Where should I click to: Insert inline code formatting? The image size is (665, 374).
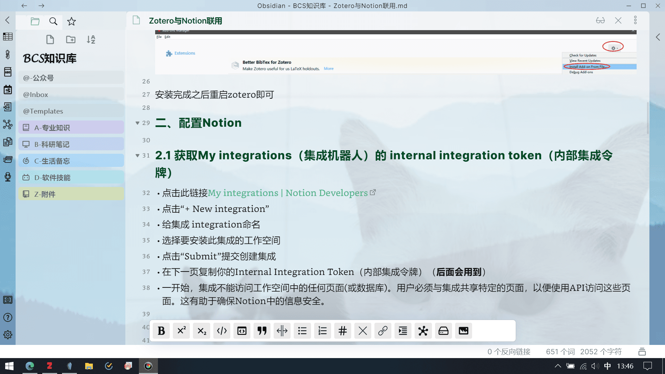pos(222,331)
